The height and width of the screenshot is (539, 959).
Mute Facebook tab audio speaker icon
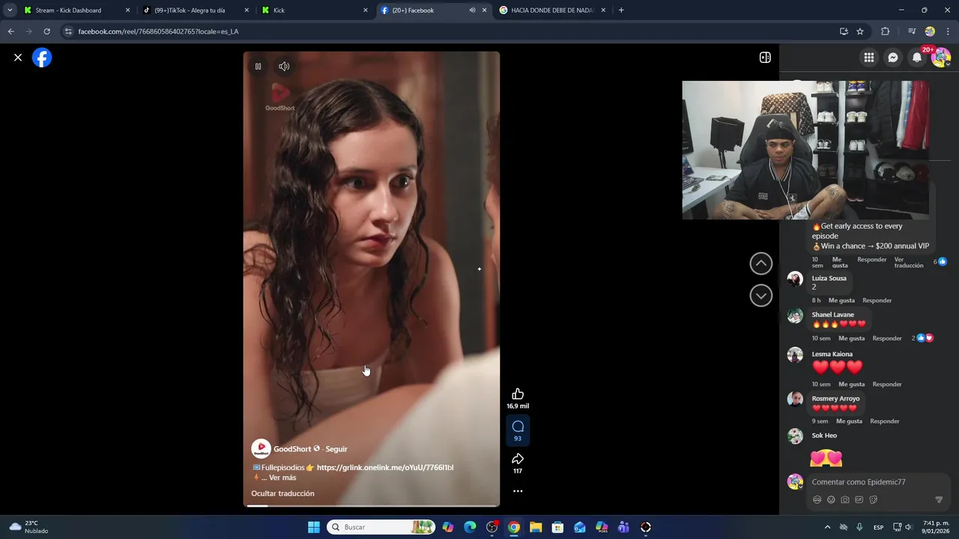(x=472, y=10)
